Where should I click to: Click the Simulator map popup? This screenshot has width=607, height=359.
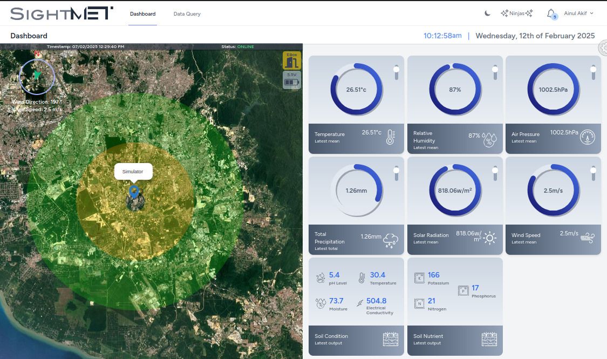pyautogui.click(x=133, y=172)
